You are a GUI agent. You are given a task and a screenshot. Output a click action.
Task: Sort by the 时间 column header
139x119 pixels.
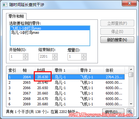click(44, 70)
